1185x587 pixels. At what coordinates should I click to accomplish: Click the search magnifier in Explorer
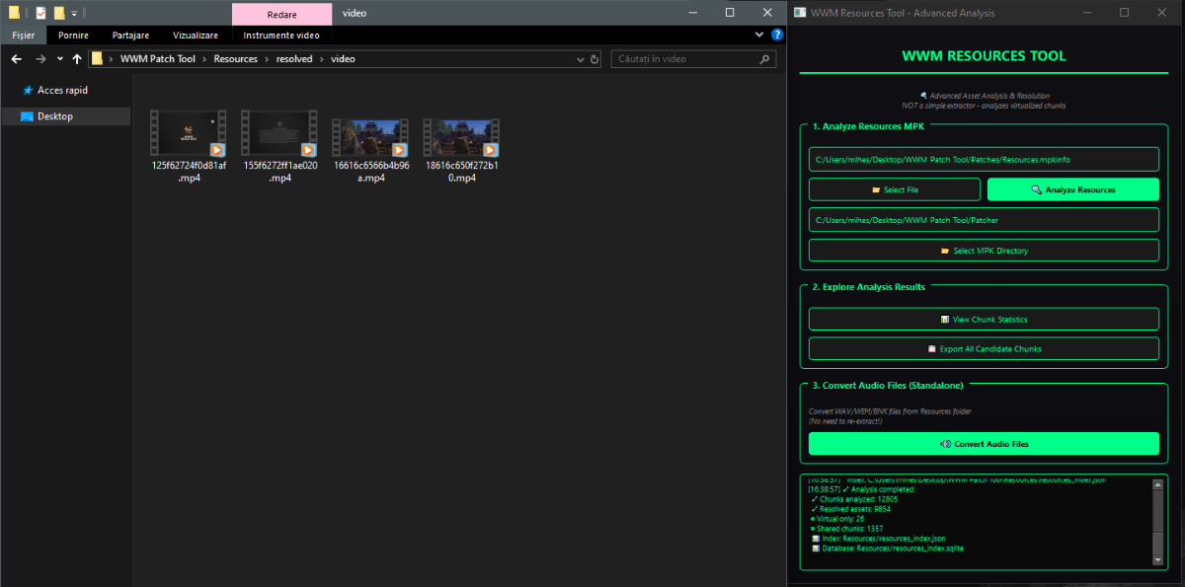(764, 59)
